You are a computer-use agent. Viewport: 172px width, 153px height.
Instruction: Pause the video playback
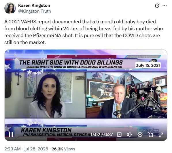pos(11,135)
